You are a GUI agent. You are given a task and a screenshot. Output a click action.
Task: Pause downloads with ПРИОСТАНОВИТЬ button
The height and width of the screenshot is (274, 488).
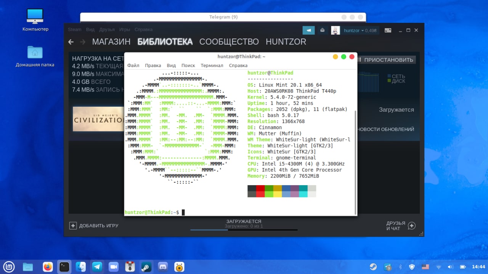tap(387, 60)
